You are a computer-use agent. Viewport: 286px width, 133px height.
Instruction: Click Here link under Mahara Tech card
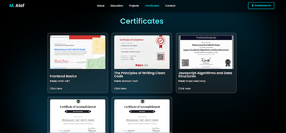tap(120, 88)
